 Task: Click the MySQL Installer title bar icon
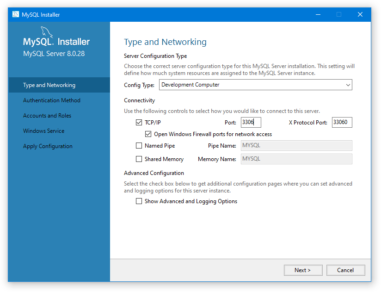[x=15, y=14]
